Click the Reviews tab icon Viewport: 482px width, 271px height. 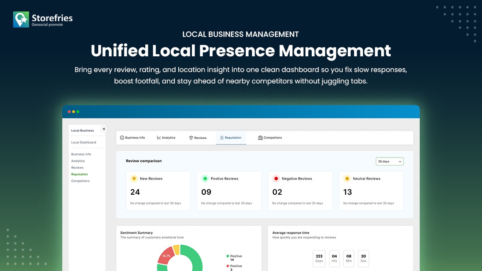pos(191,138)
